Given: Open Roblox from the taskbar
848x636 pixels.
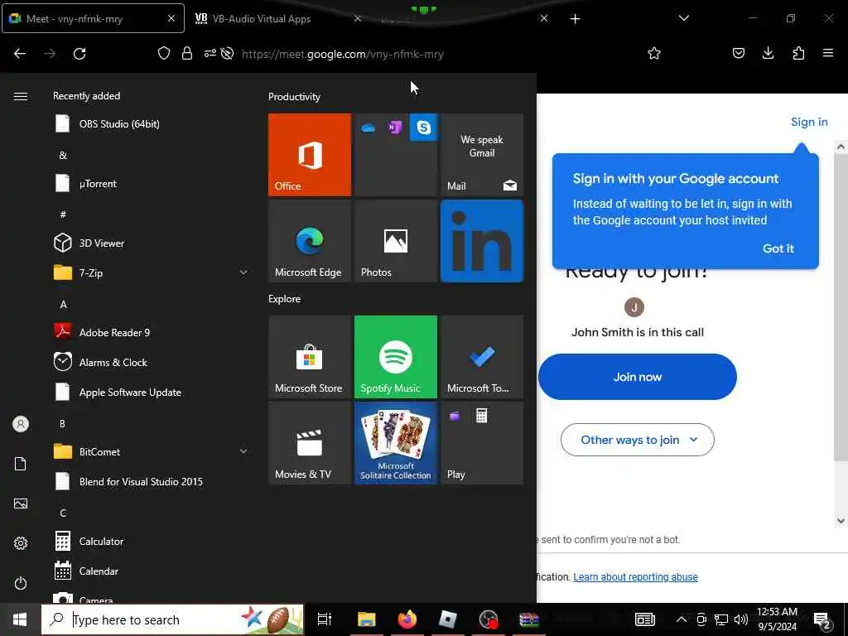Looking at the screenshot, I should 448,619.
